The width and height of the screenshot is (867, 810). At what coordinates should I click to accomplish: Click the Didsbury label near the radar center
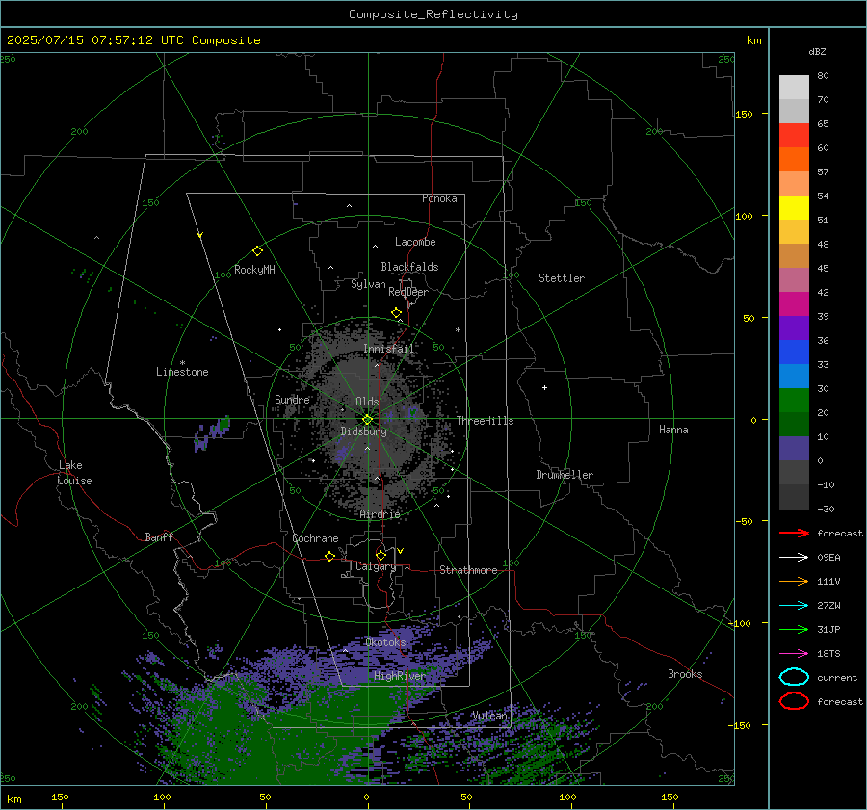[x=363, y=431]
